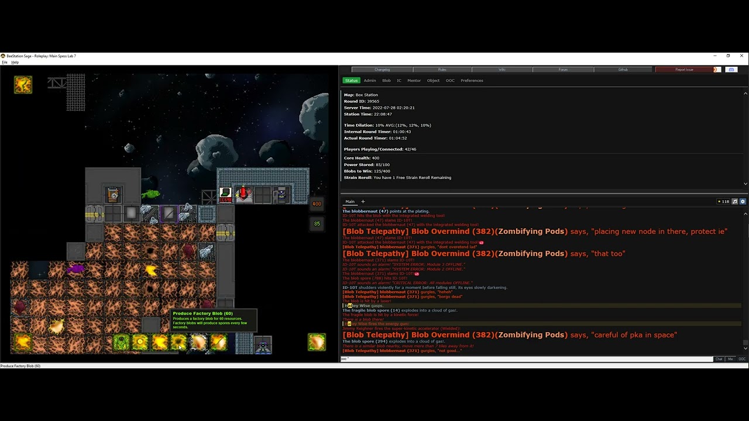Screen dimensions: 749x421
Task: Click the Produce Factory Blob action icon
Action: (178, 342)
